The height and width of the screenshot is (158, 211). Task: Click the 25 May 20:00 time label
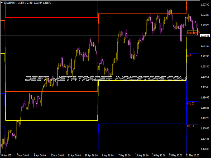click(176, 155)
